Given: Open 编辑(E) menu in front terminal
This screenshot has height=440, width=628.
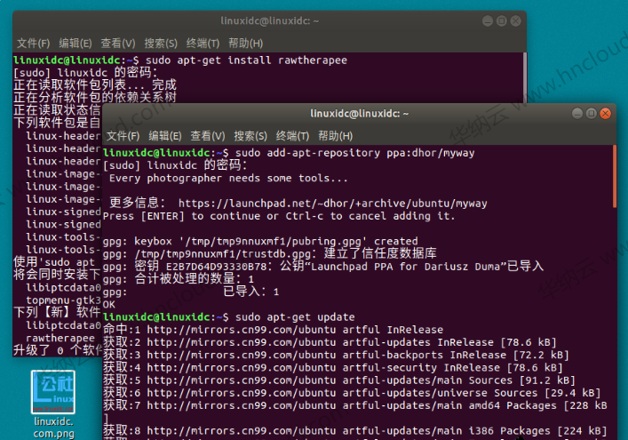Looking at the screenshot, I should [165, 136].
